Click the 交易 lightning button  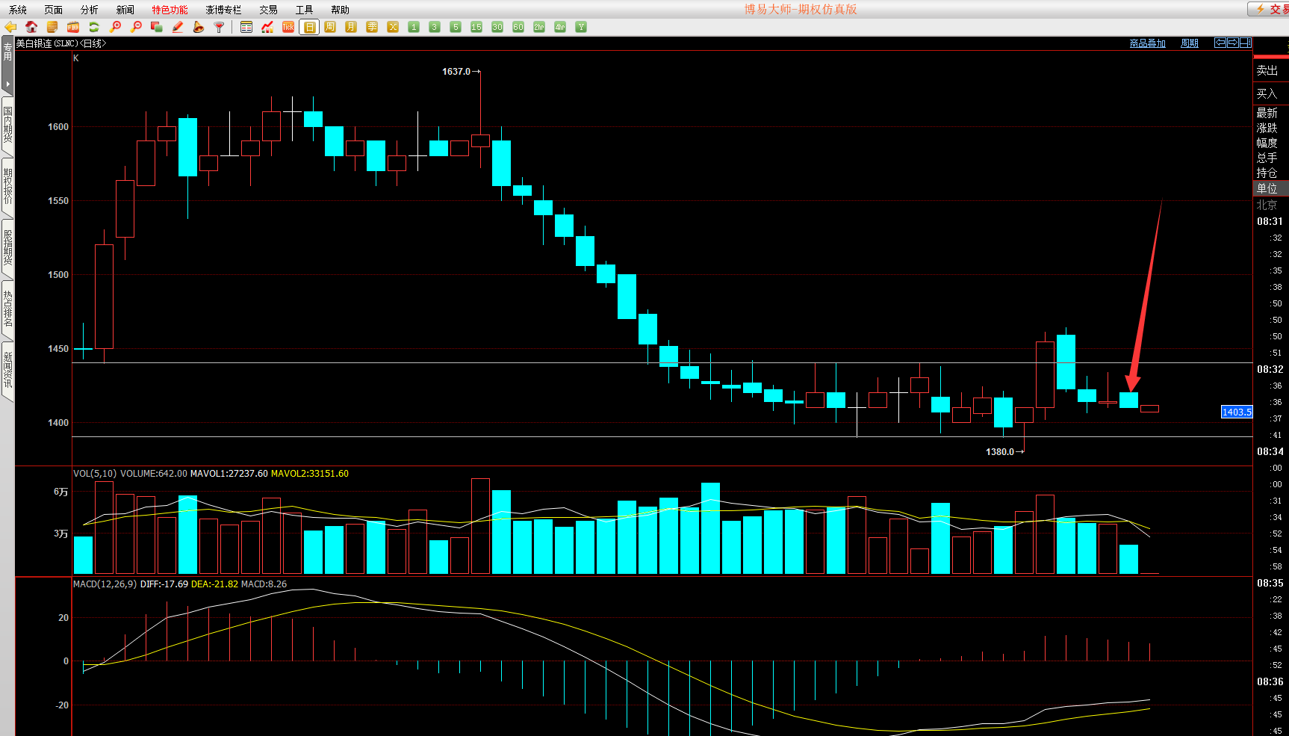pos(1271,9)
